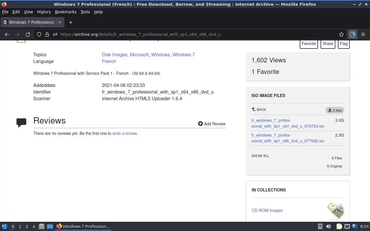This screenshot has height=231, width=370.
Task: Click the 1 Favorite text
Action: coord(265,72)
